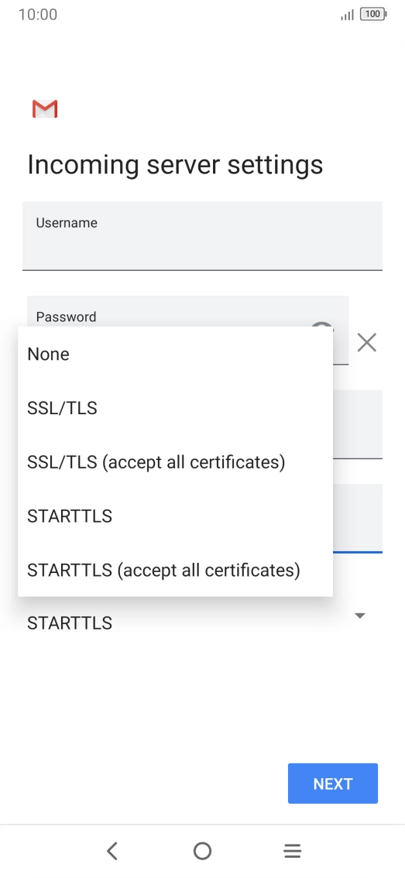
Task: Focus the Username input field
Action: pyautogui.click(x=202, y=235)
